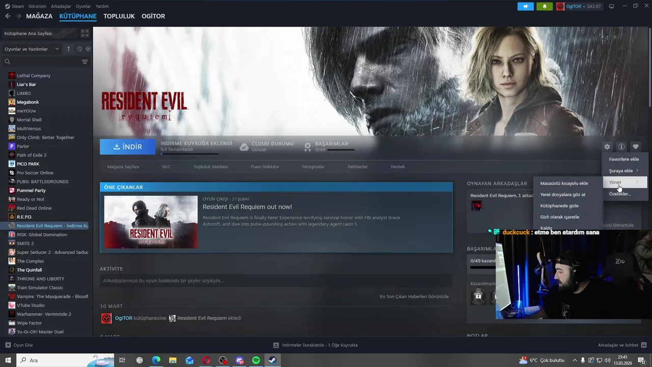Click cloud status checkmark icon
The height and width of the screenshot is (367, 652).
(244, 147)
